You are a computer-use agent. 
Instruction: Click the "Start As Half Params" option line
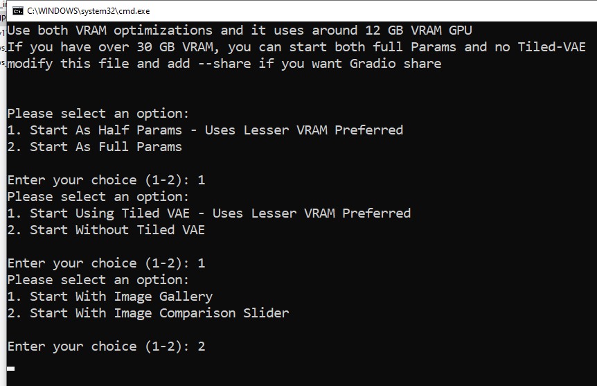pos(205,130)
